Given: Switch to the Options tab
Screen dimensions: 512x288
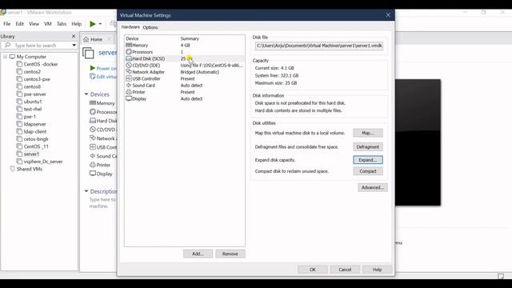Looking at the screenshot, I should pos(150,27).
